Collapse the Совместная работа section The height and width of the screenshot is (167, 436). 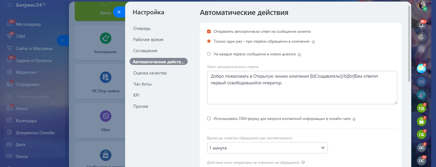[60, 96]
